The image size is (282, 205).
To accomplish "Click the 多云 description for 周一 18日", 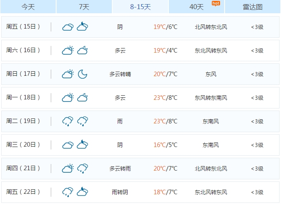I will 120,98.
